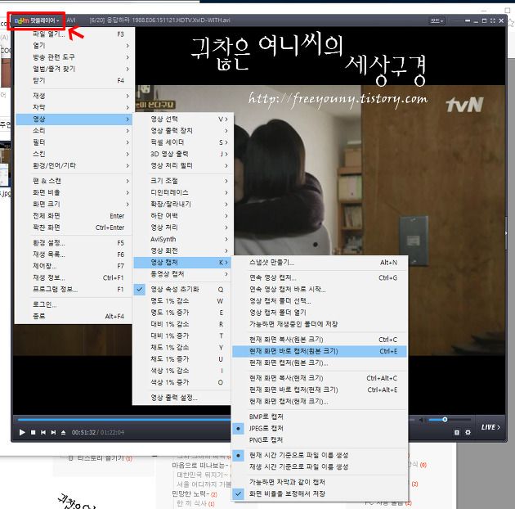This screenshot has height=509, width=515.
Task: Open 프로그램 정보... menu entry
Action: tap(74, 290)
